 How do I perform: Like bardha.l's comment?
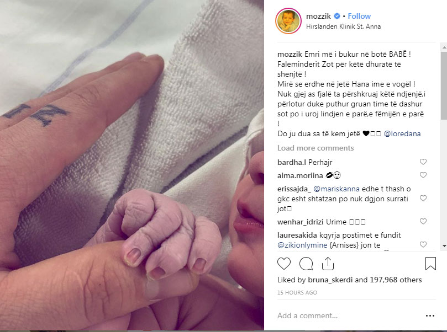pos(423,162)
